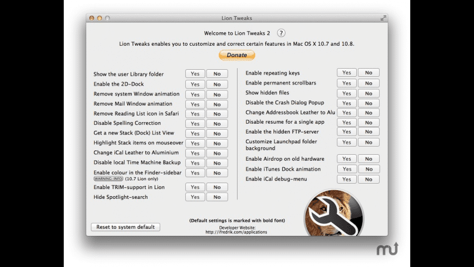Click Yes for Enable iCal debug-menu

click(x=347, y=179)
